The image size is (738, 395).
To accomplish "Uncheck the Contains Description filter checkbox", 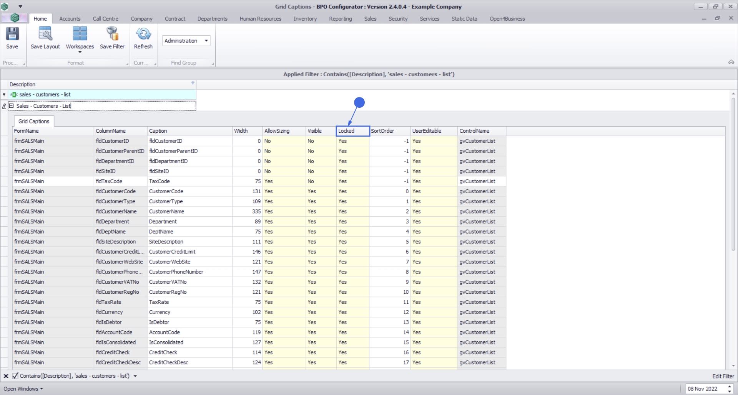I will pyautogui.click(x=15, y=376).
